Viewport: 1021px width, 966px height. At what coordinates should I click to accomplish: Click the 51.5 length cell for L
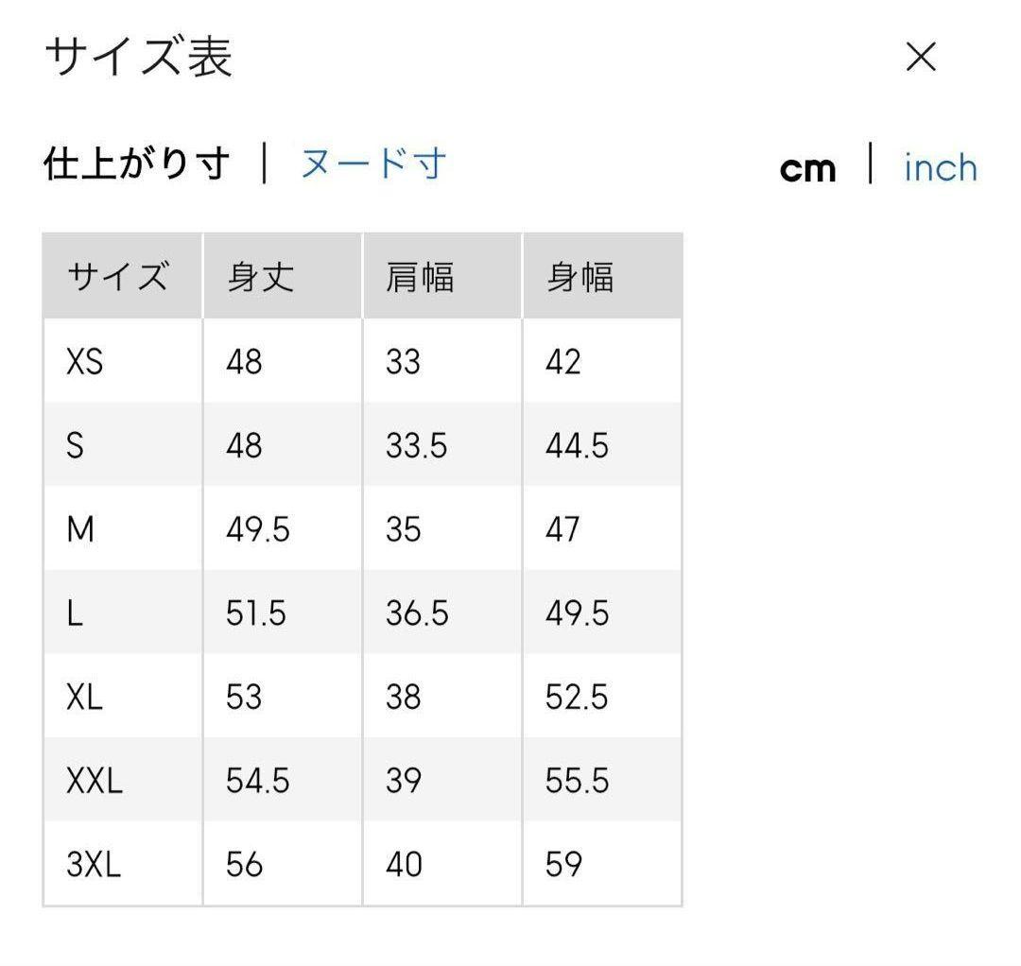click(255, 613)
